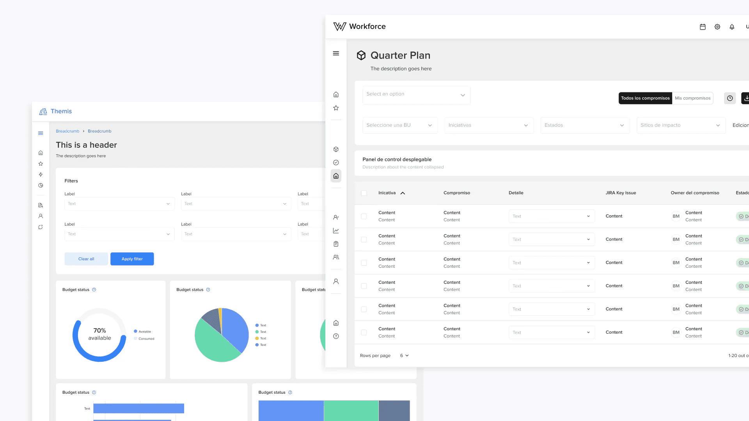Open the Seleccione una BU dropdown

[x=400, y=125]
